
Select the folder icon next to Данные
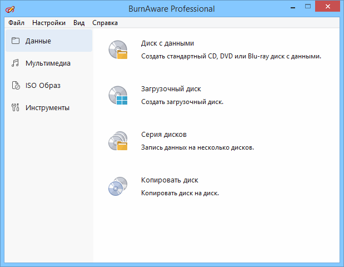pos(16,41)
